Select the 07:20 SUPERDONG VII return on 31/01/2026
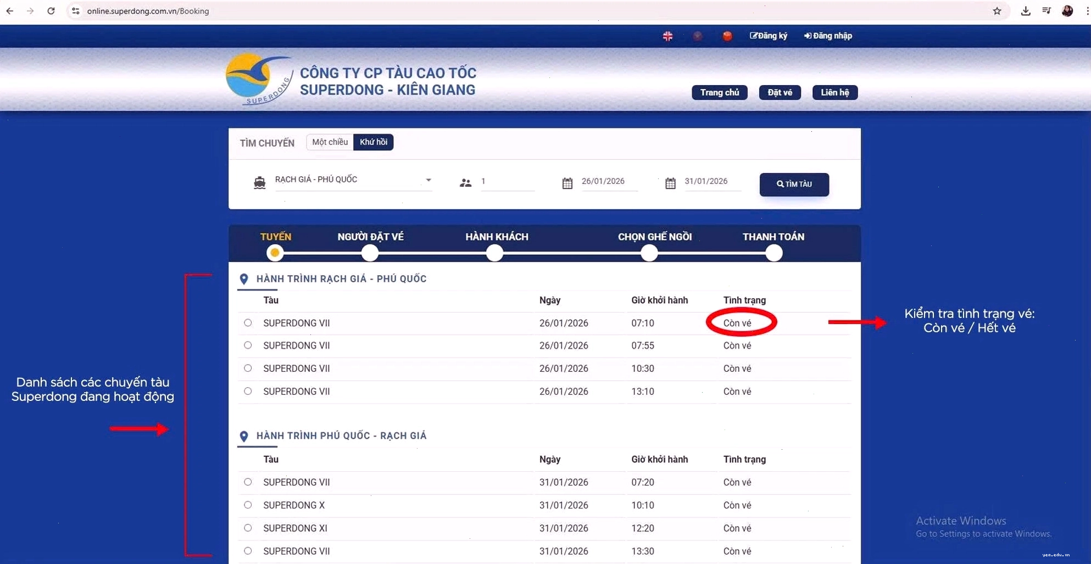Screen dimensions: 1091x564 tap(248, 482)
